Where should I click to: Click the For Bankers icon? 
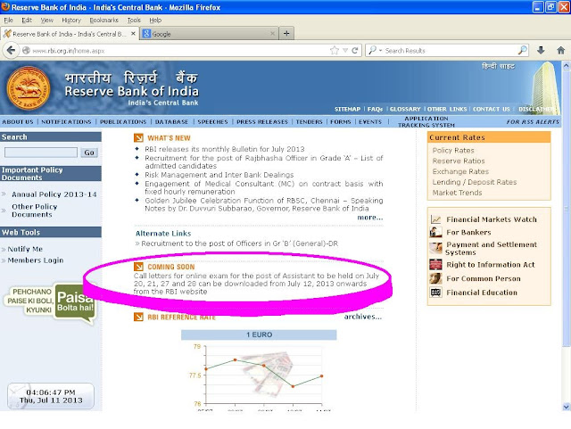436,232
